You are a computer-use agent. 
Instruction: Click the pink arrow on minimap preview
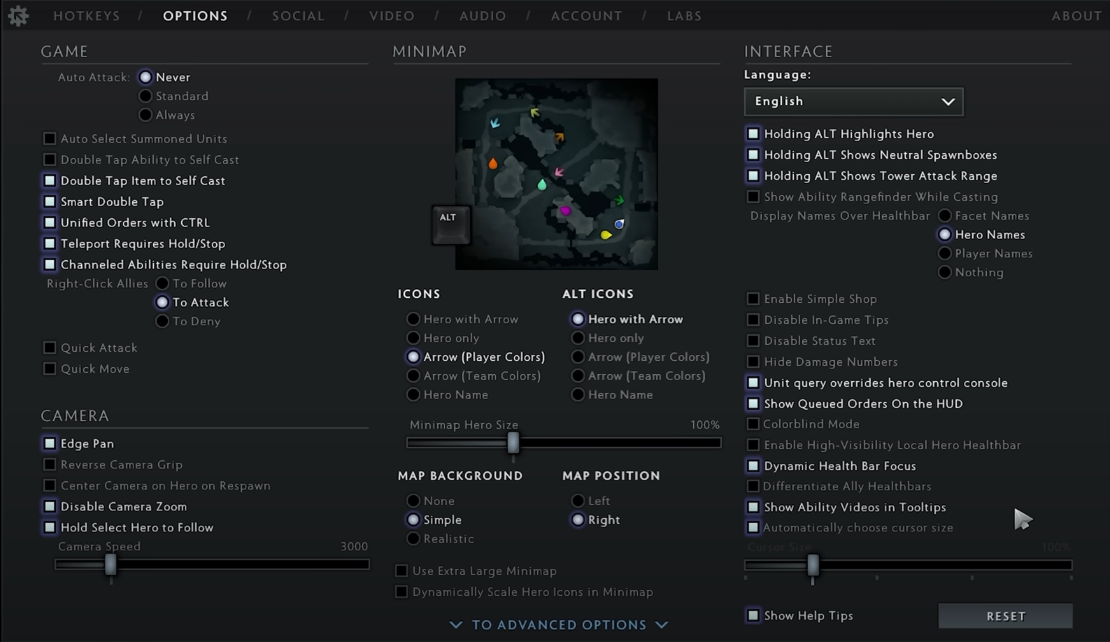[x=559, y=171]
